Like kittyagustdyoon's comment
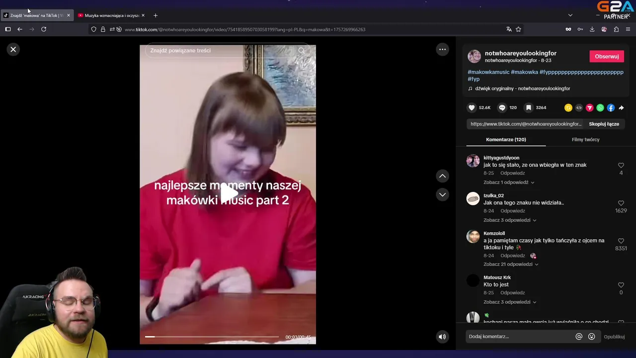The width and height of the screenshot is (636, 358). [x=621, y=165]
